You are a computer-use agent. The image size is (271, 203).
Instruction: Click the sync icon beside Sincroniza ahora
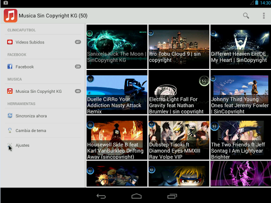(x=10, y=116)
